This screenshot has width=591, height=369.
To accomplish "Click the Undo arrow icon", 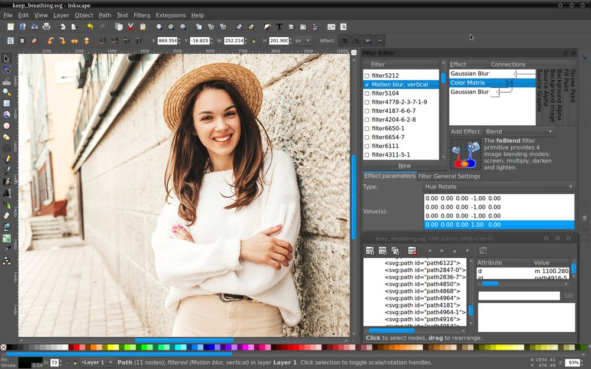I will pyautogui.click(x=90, y=27).
